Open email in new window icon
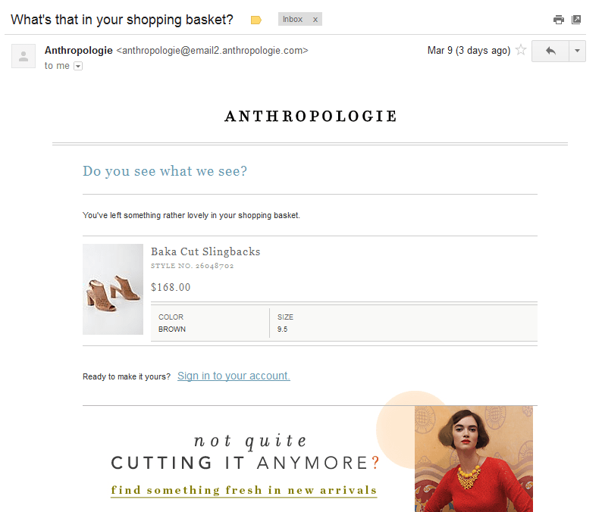This screenshot has height=512, width=602. coord(576,20)
